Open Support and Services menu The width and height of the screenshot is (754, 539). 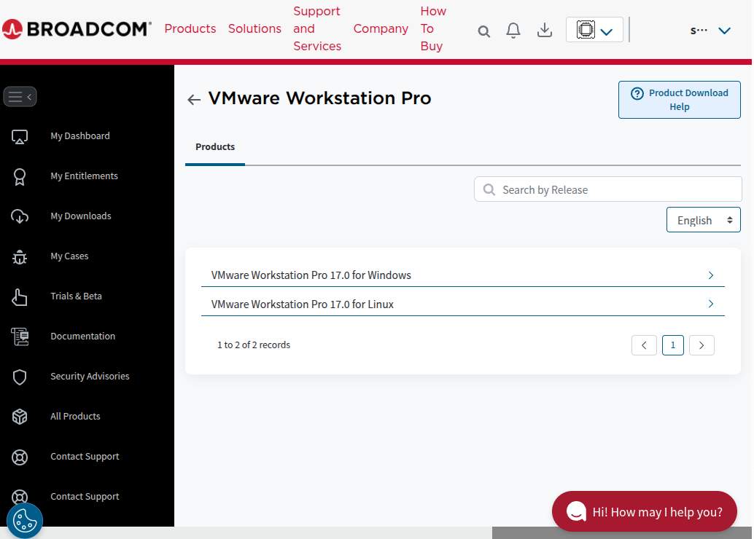[317, 29]
